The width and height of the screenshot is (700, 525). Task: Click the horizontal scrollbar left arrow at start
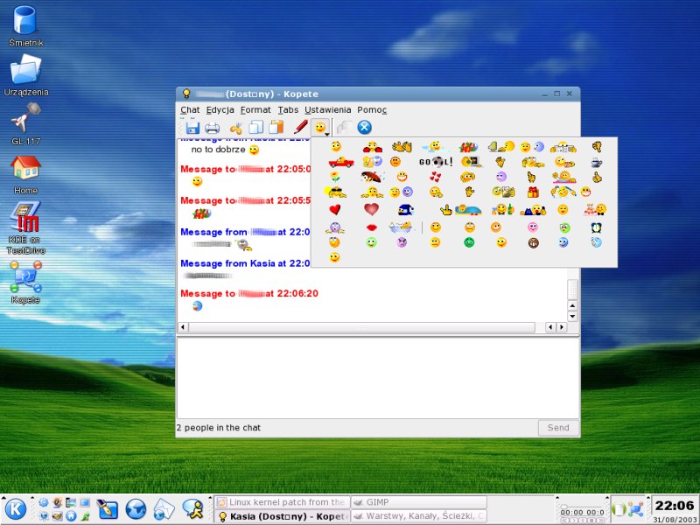pyautogui.click(x=183, y=327)
